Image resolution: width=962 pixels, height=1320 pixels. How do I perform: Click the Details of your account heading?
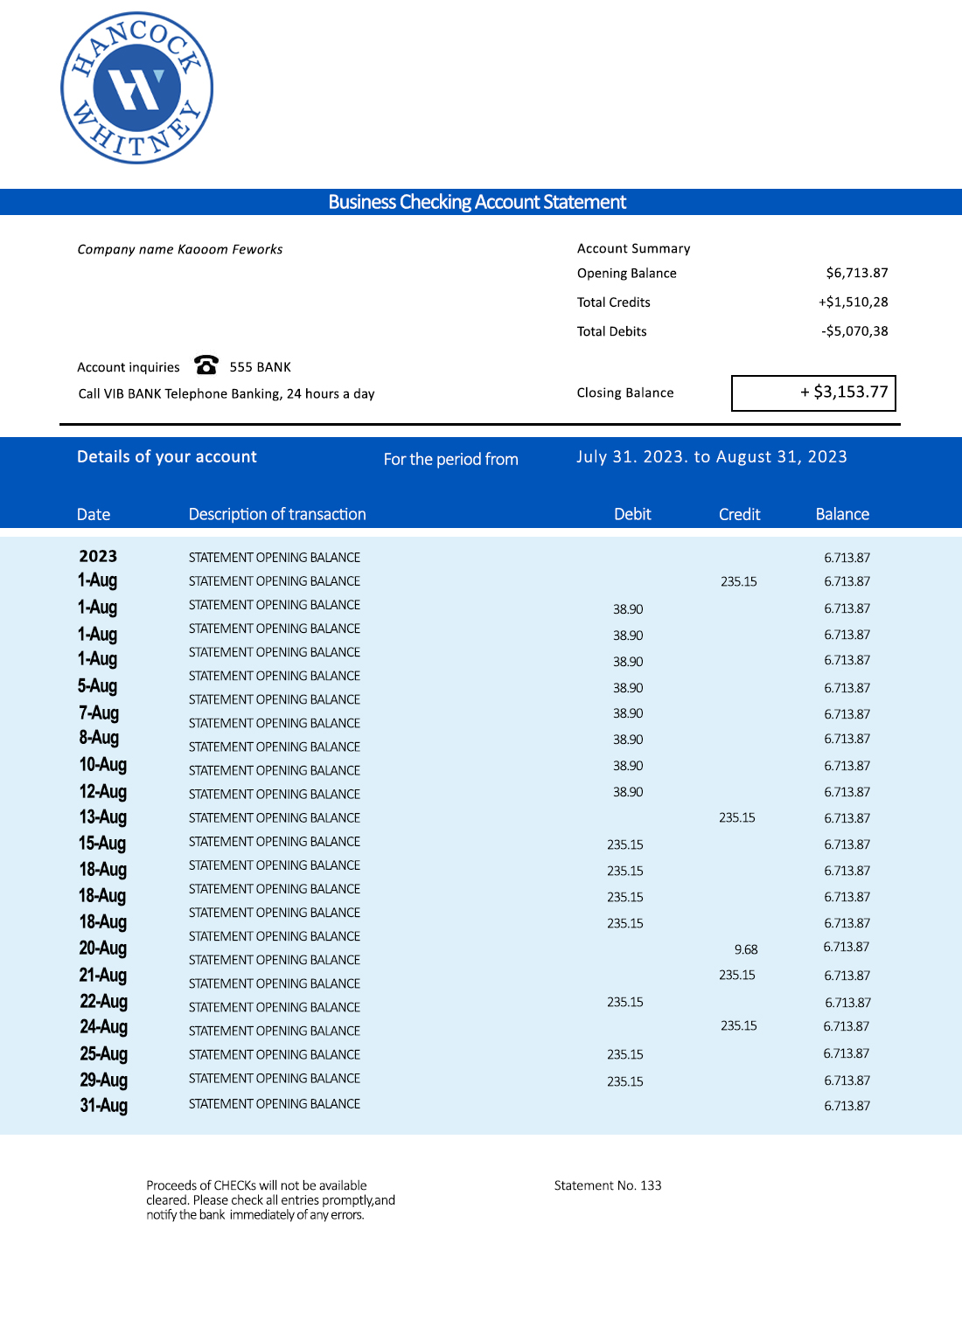click(x=166, y=456)
